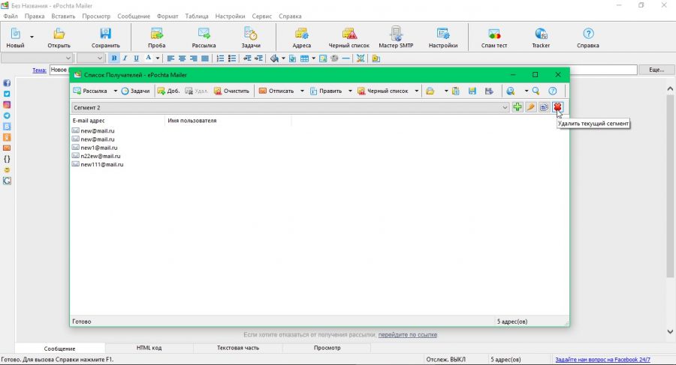
Task: Click the Twitter icon in the sidebar
Action: (7, 94)
